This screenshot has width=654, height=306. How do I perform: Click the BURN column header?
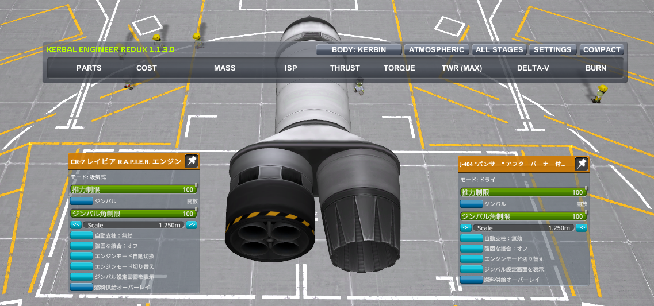point(596,68)
